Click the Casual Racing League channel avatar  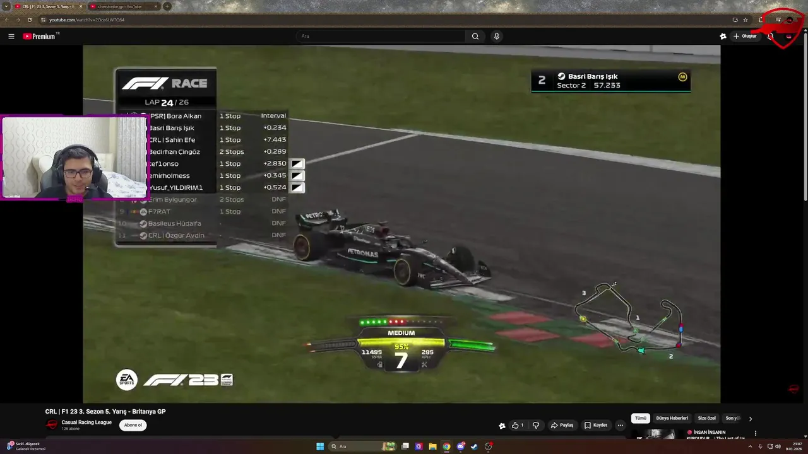(x=52, y=425)
